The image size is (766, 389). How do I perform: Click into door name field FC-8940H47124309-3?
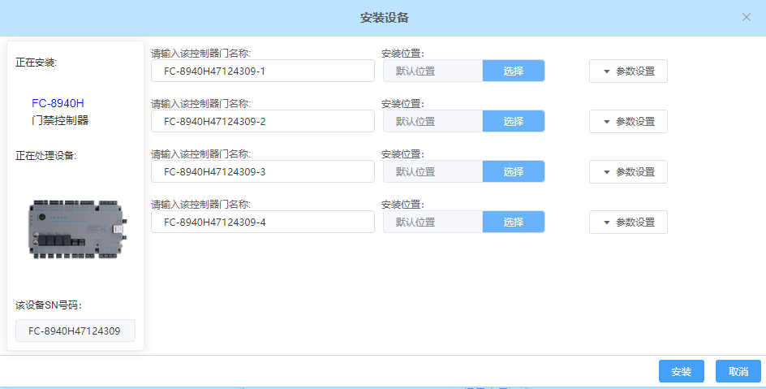262,172
